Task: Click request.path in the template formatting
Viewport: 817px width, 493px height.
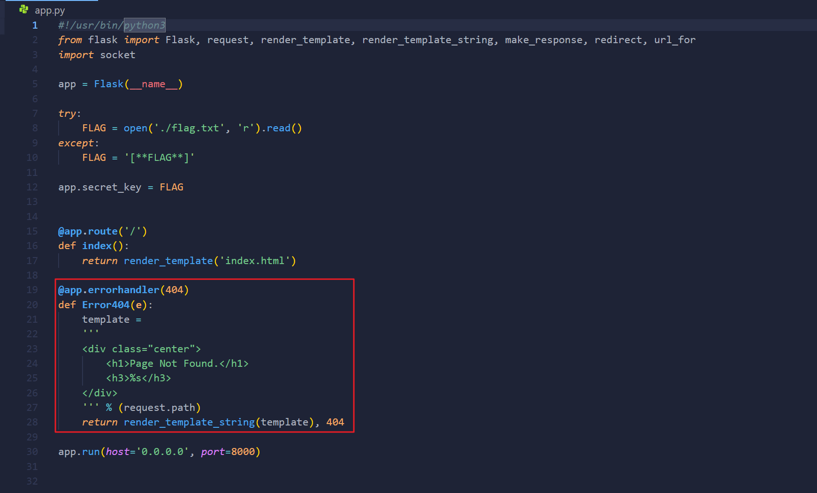Action: [x=160, y=408]
